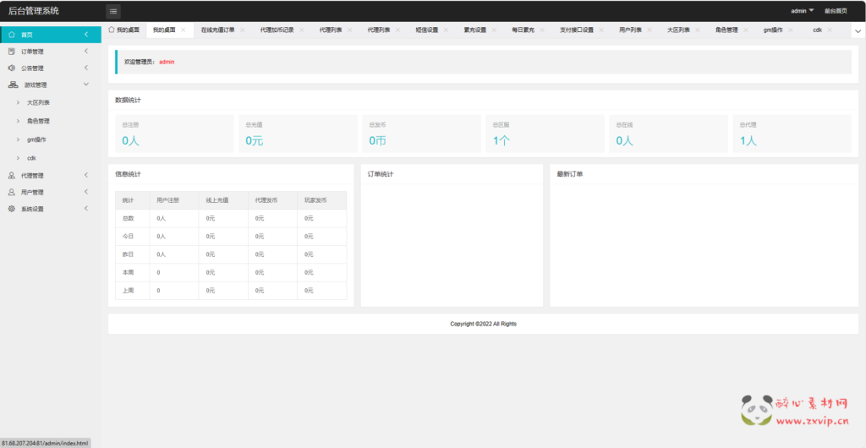
Task: Click the home icon beside 首页 in sidebar
Action: [x=12, y=35]
